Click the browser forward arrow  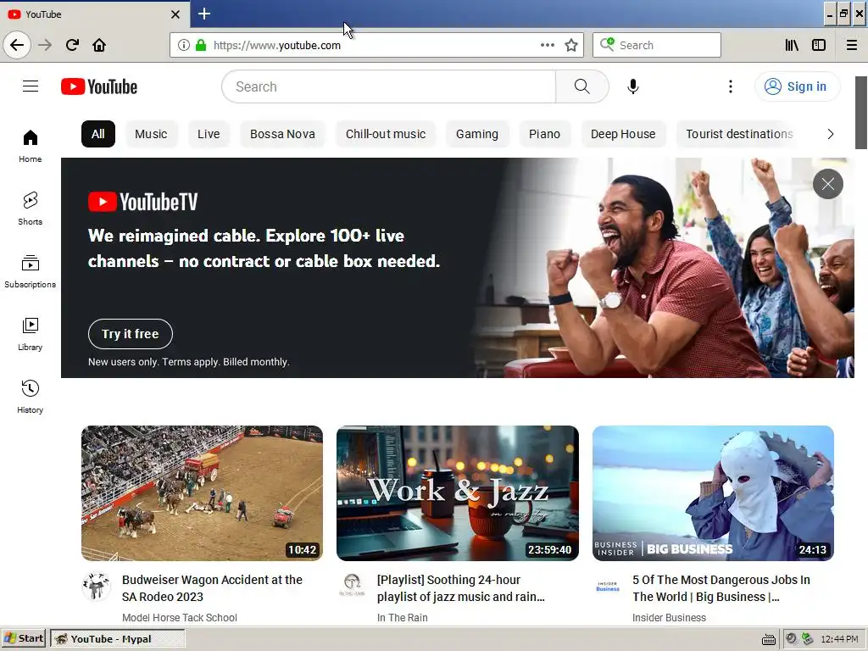[45, 45]
